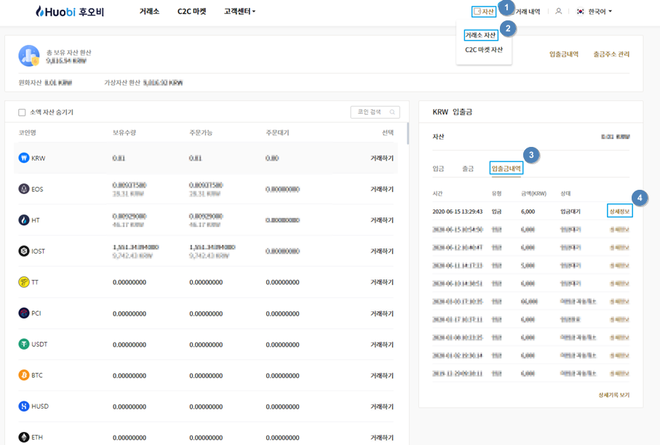Click the search magnifier icon
660x445 pixels.
[x=392, y=112]
